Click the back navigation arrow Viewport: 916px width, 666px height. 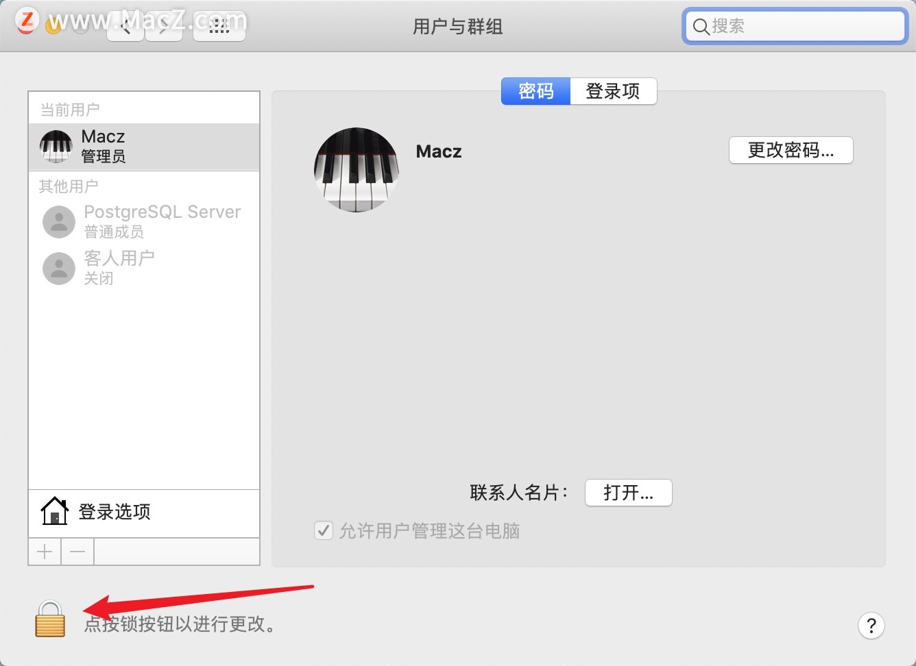click(x=125, y=25)
